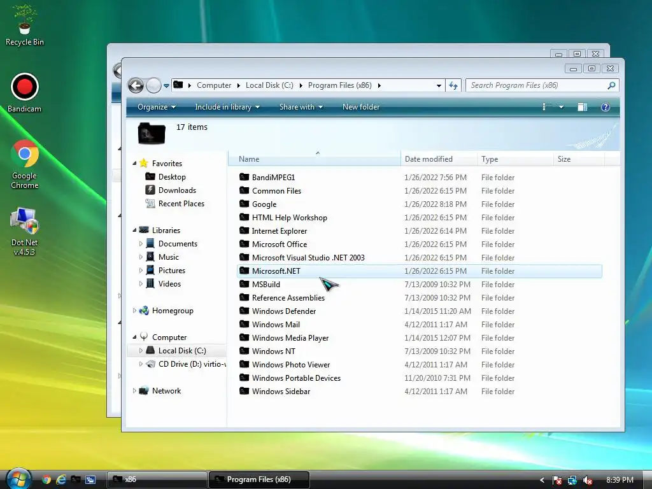Viewport: 652px width, 489px height.
Task: Click the Start orb button
Action: [x=18, y=479]
